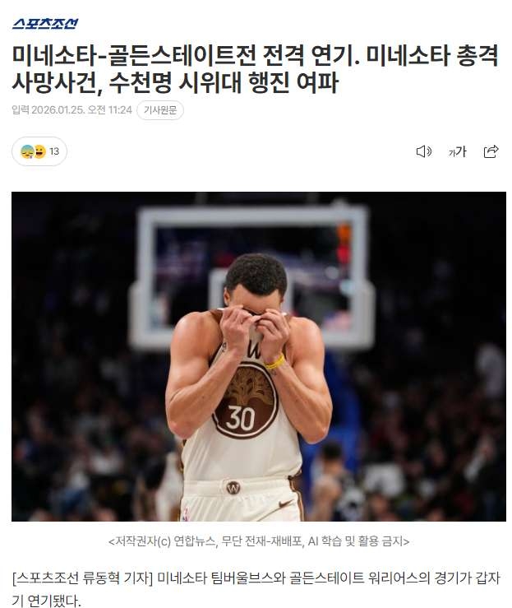The width and height of the screenshot is (512, 608).
Task: Click the headline line starting with 미네소타-골든스테이트전
Action: 256,55
